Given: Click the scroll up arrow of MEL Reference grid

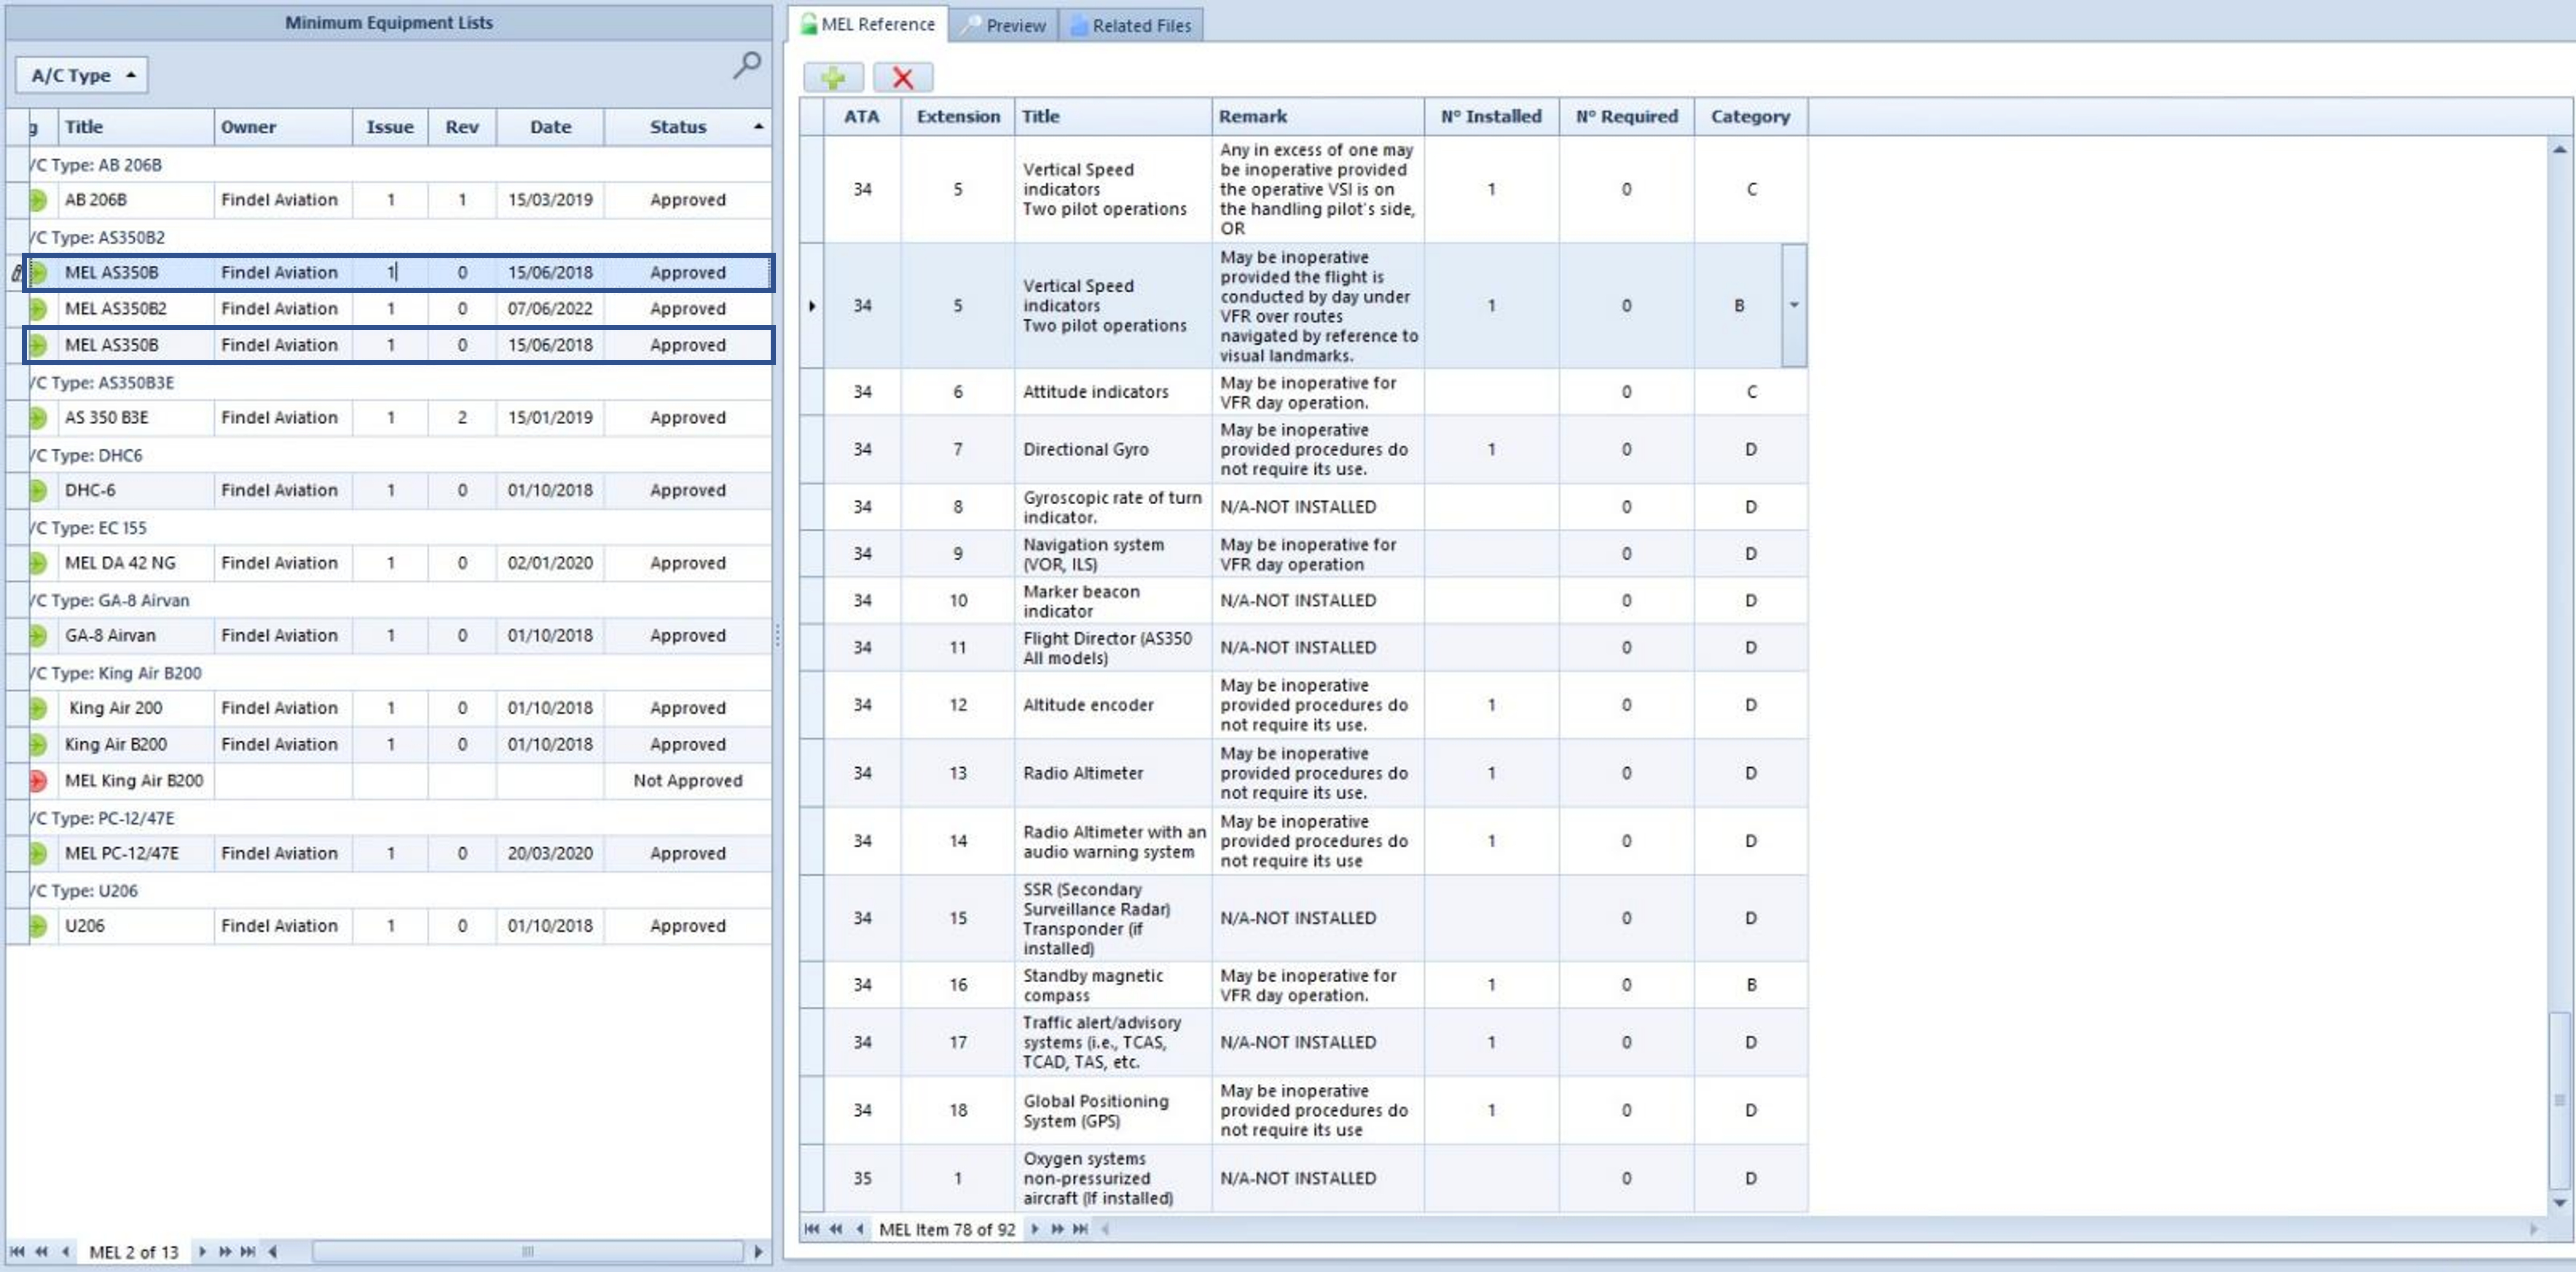Looking at the screenshot, I should click(x=2559, y=149).
